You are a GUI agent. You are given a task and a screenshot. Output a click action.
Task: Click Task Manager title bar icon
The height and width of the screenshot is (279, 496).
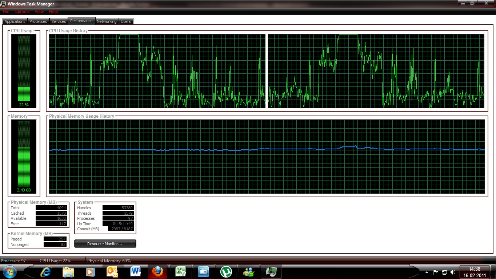point(4,4)
